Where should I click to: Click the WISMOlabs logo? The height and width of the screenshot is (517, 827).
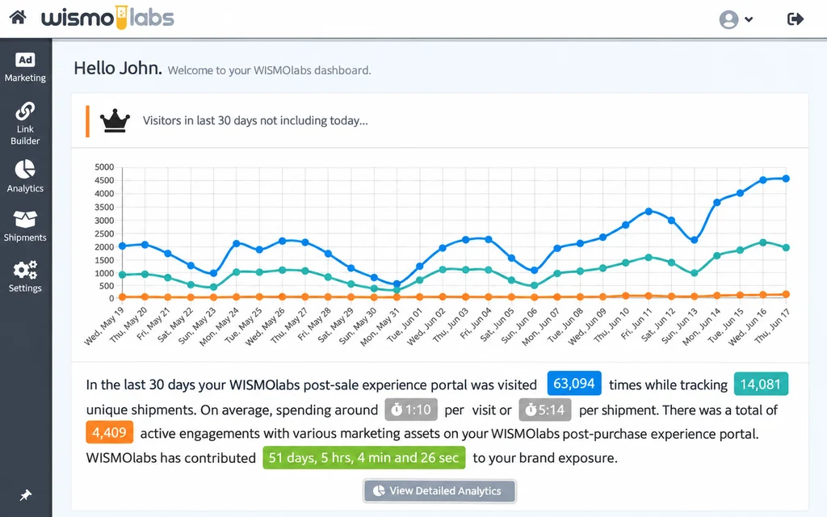pyautogui.click(x=107, y=18)
